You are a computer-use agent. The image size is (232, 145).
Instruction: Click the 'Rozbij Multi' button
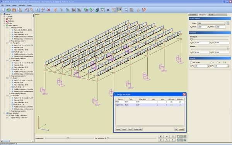(138, 129)
